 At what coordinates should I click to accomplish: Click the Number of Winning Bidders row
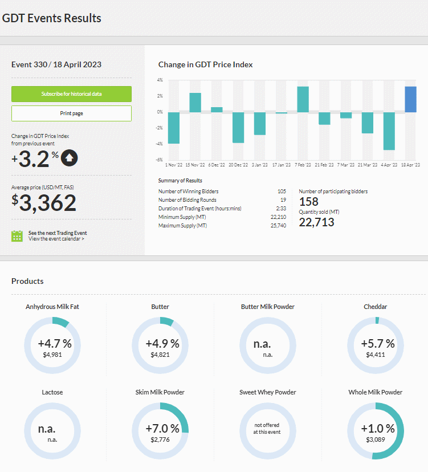(222, 192)
